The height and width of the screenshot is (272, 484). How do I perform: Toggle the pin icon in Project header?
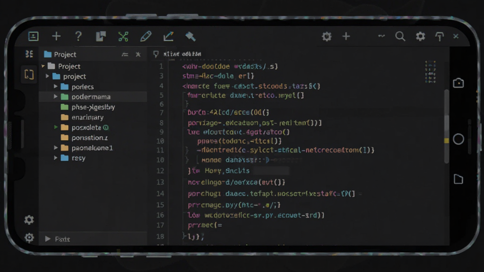tap(138, 55)
